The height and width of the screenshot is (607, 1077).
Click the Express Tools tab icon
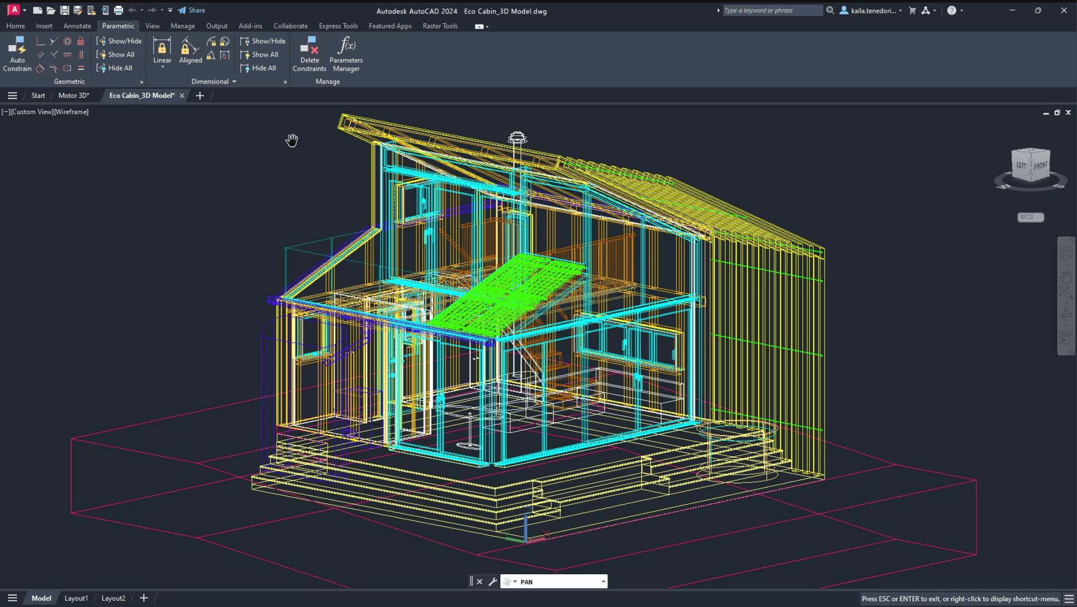tap(338, 25)
